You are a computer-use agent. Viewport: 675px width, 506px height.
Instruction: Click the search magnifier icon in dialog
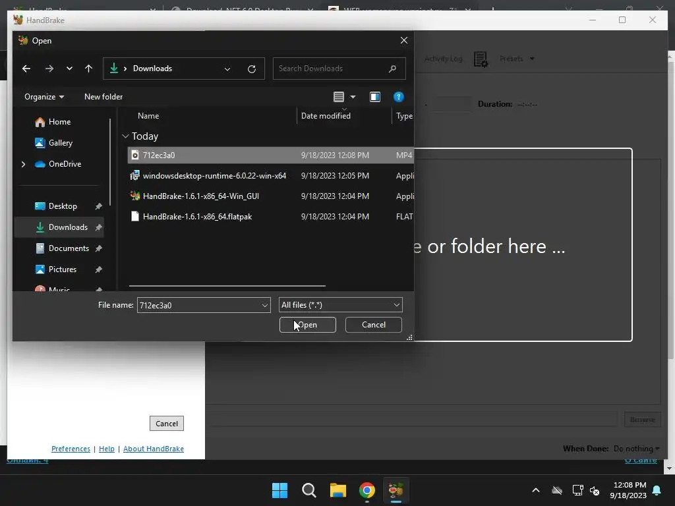tap(392, 69)
